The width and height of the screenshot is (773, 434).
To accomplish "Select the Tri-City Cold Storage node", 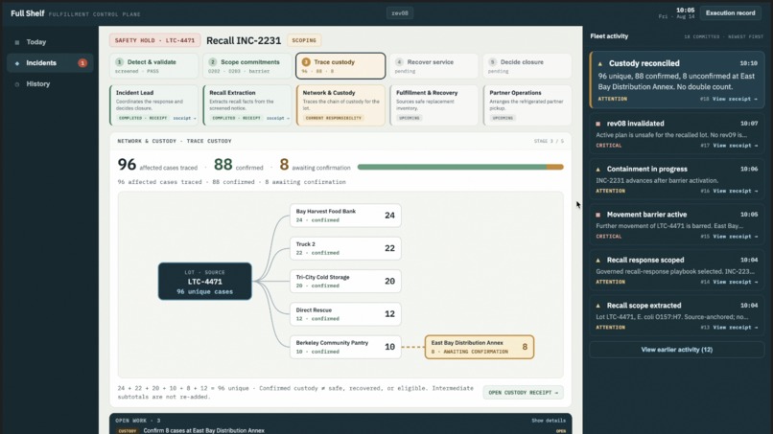I will click(345, 282).
